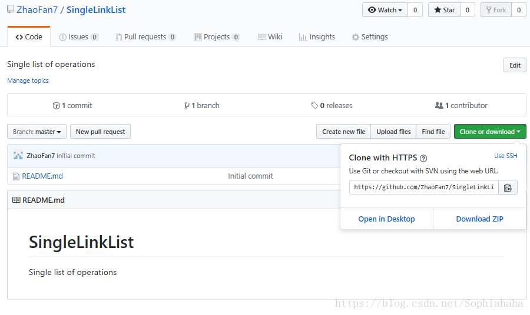This screenshot has width=530, height=315.
Task: Click Find file
Action: tap(433, 132)
